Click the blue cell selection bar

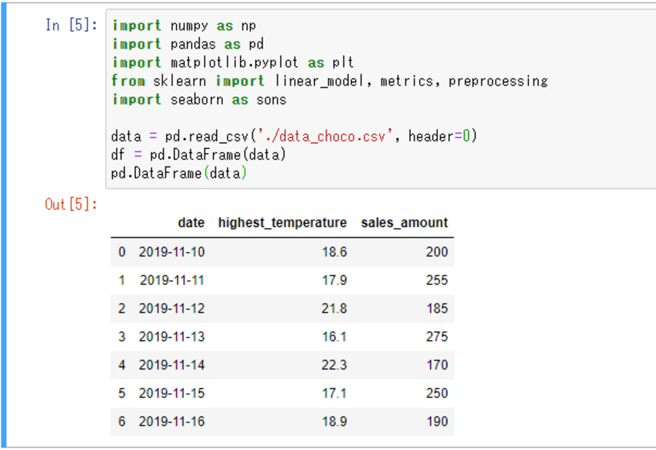(4, 225)
